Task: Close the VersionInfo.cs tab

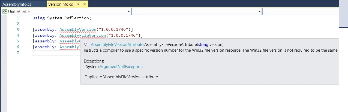Action: (x=84, y=4)
